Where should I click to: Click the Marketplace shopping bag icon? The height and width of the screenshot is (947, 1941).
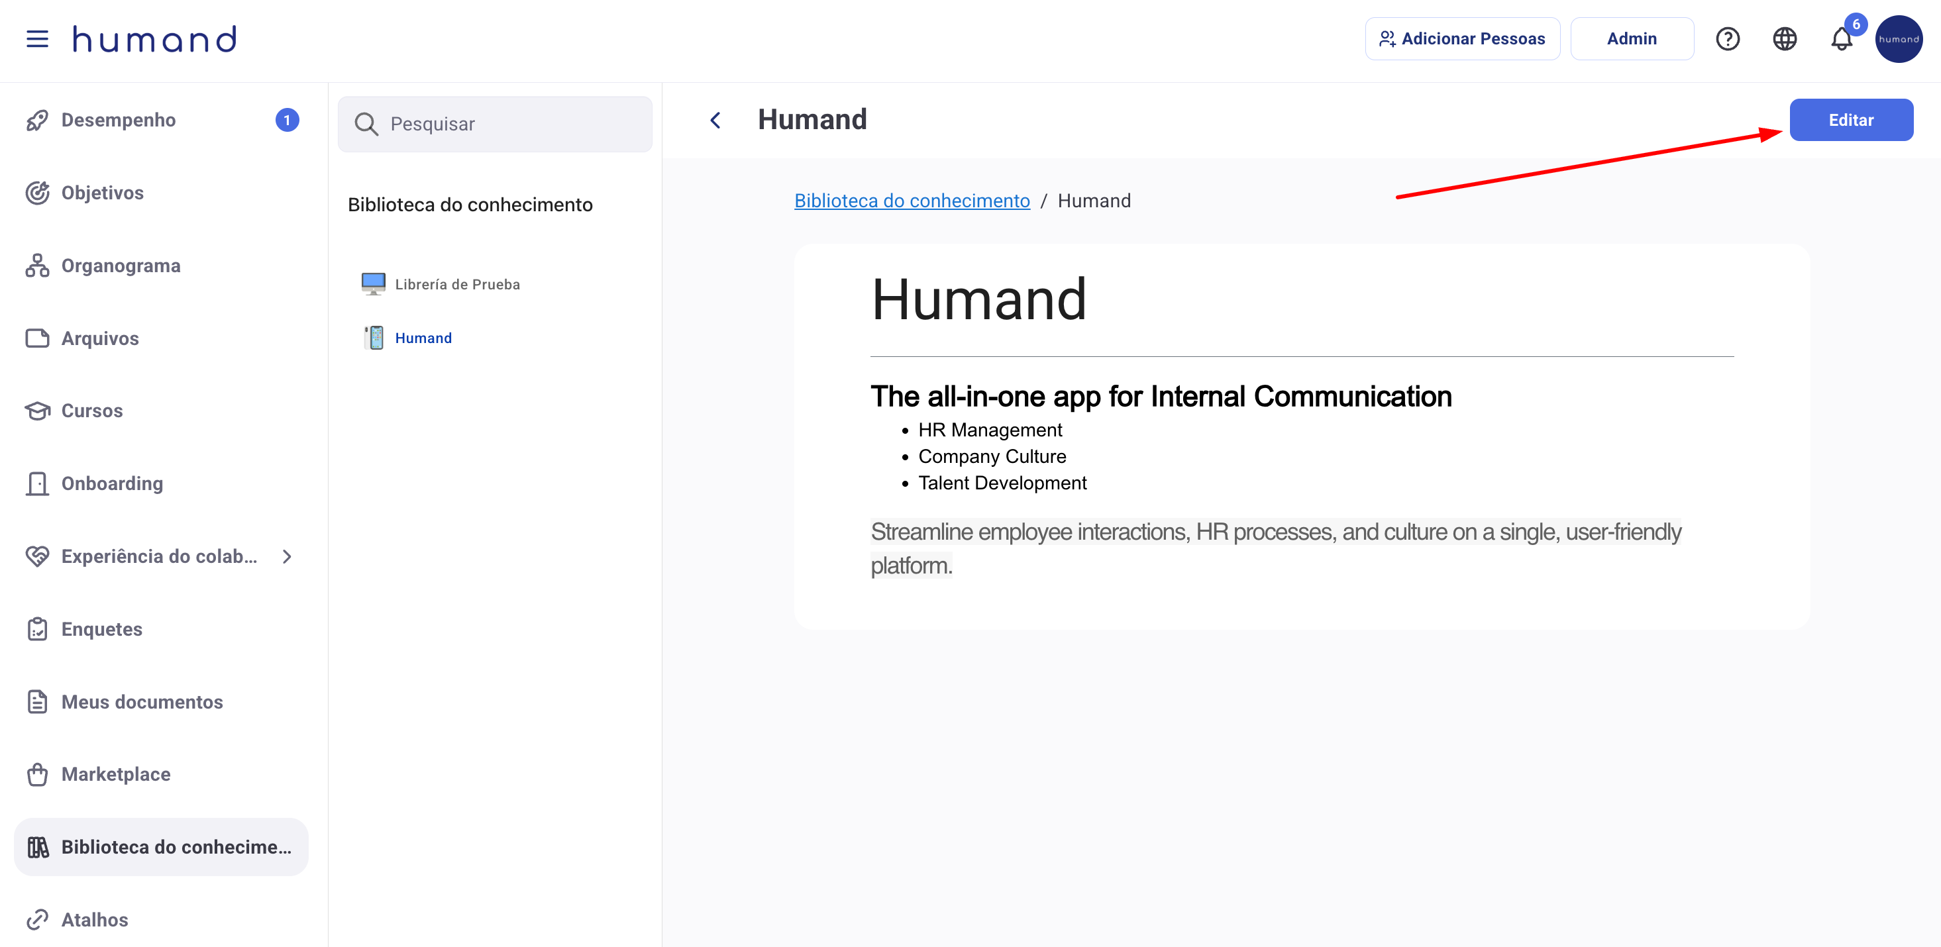click(37, 773)
